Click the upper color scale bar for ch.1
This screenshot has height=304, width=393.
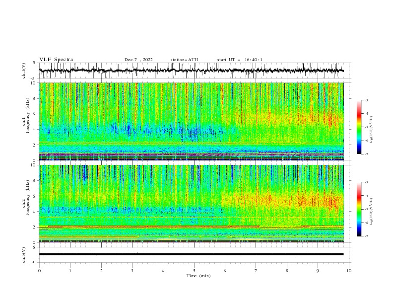click(x=359, y=127)
